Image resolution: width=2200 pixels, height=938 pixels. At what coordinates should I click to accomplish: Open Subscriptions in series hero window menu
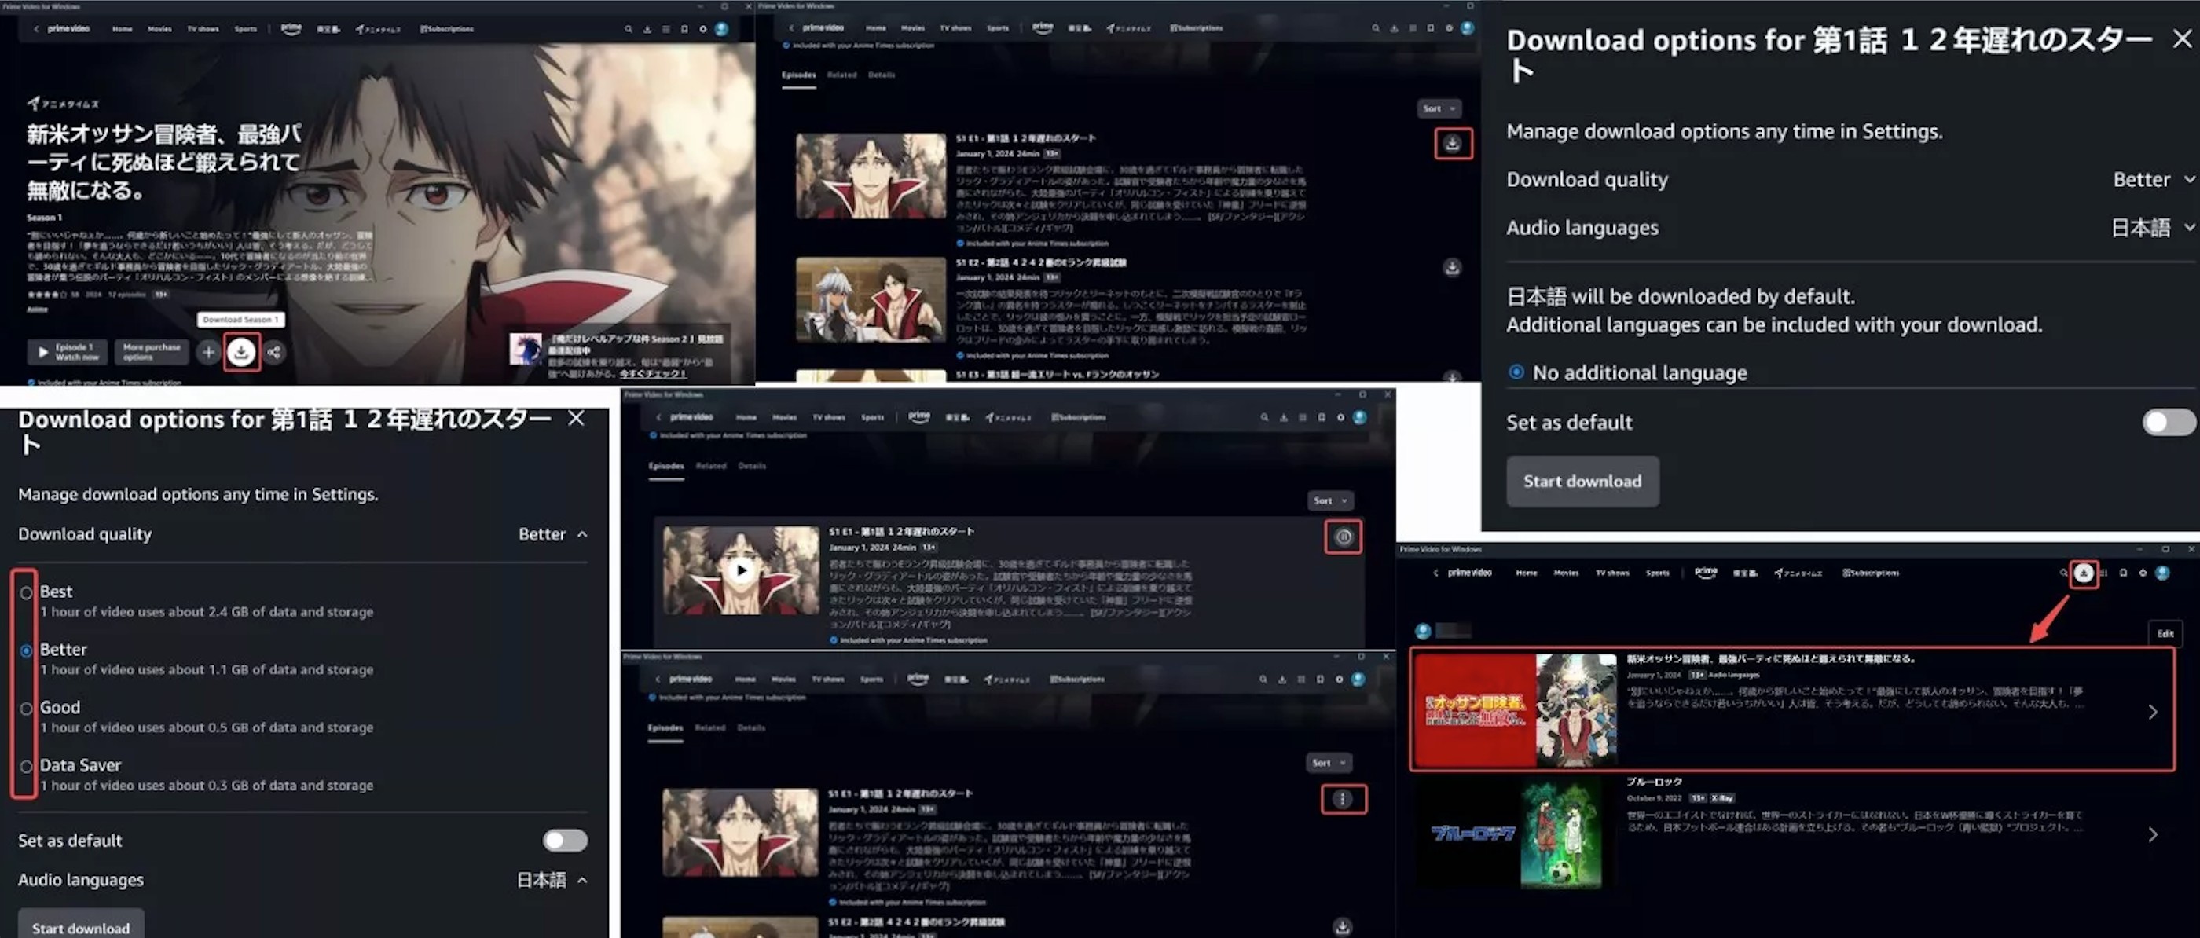446,29
